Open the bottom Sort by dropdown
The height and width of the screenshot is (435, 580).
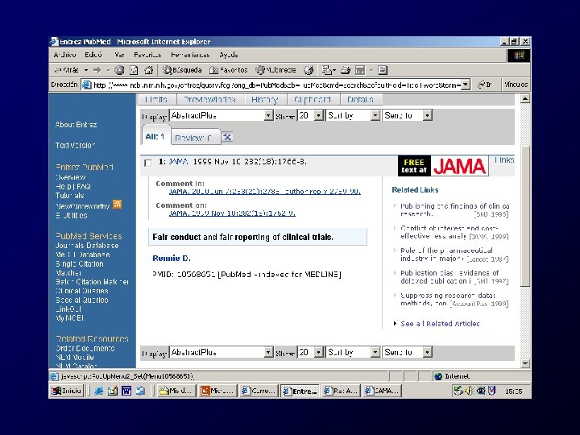pyautogui.click(x=353, y=353)
